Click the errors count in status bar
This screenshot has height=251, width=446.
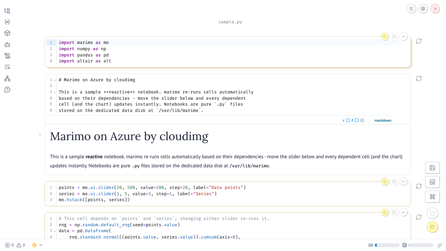(9, 245)
